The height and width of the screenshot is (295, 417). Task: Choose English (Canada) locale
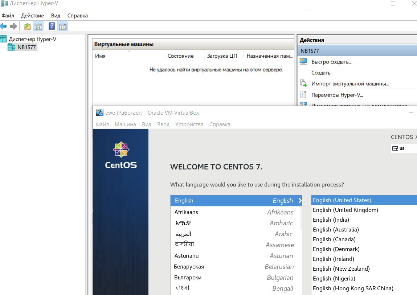point(364,239)
